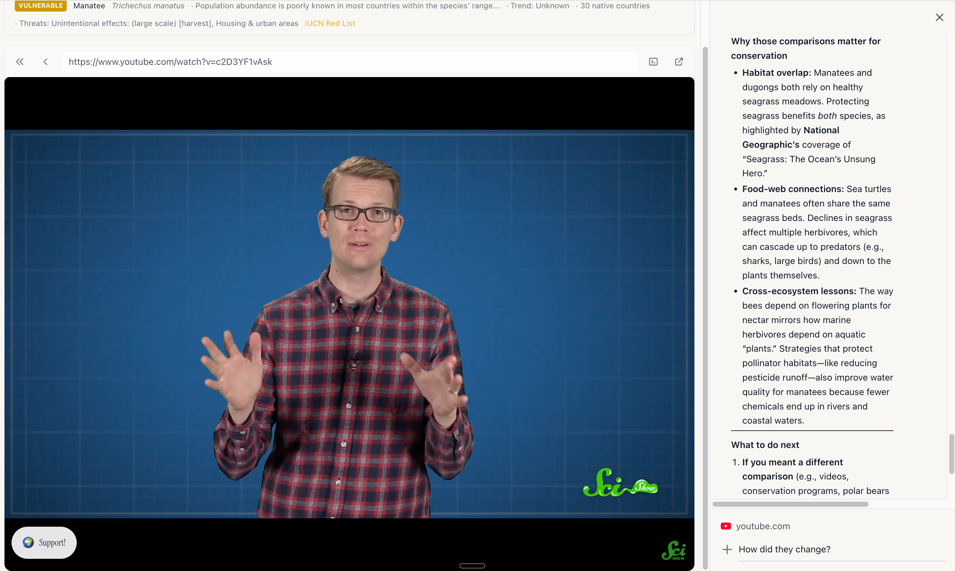Click the SciShow video frame

(x=349, y=323)
